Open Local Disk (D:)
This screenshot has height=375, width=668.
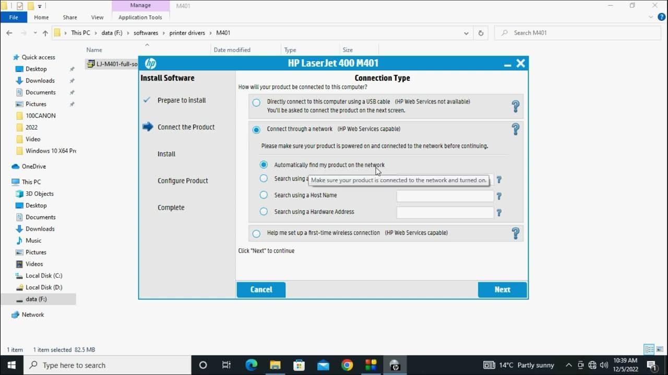44,287
